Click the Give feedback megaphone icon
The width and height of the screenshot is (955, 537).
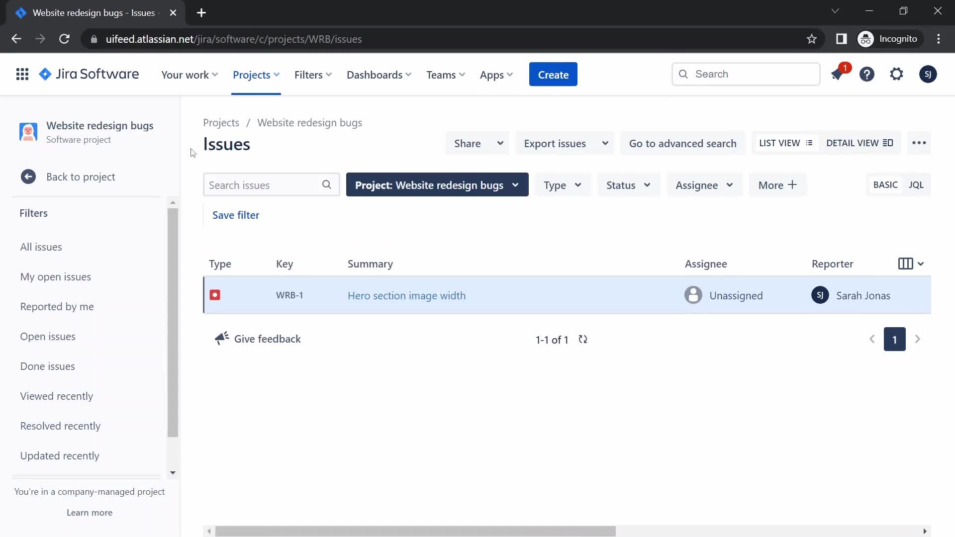click(222, 339)
